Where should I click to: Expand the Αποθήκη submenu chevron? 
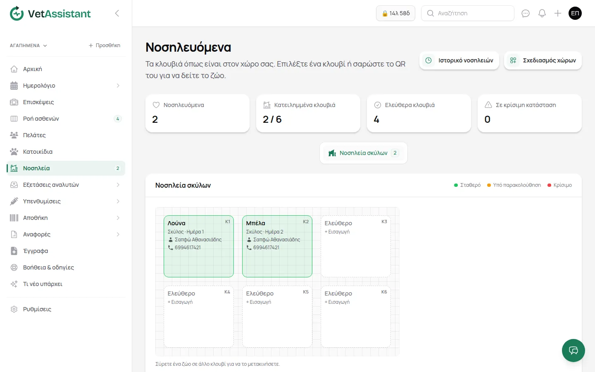pyautogui.click(x=118, y=218)
